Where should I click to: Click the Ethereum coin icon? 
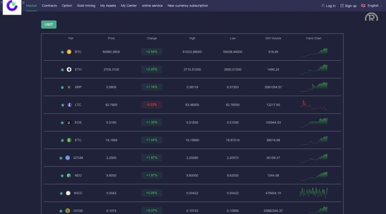coord(69,70)
